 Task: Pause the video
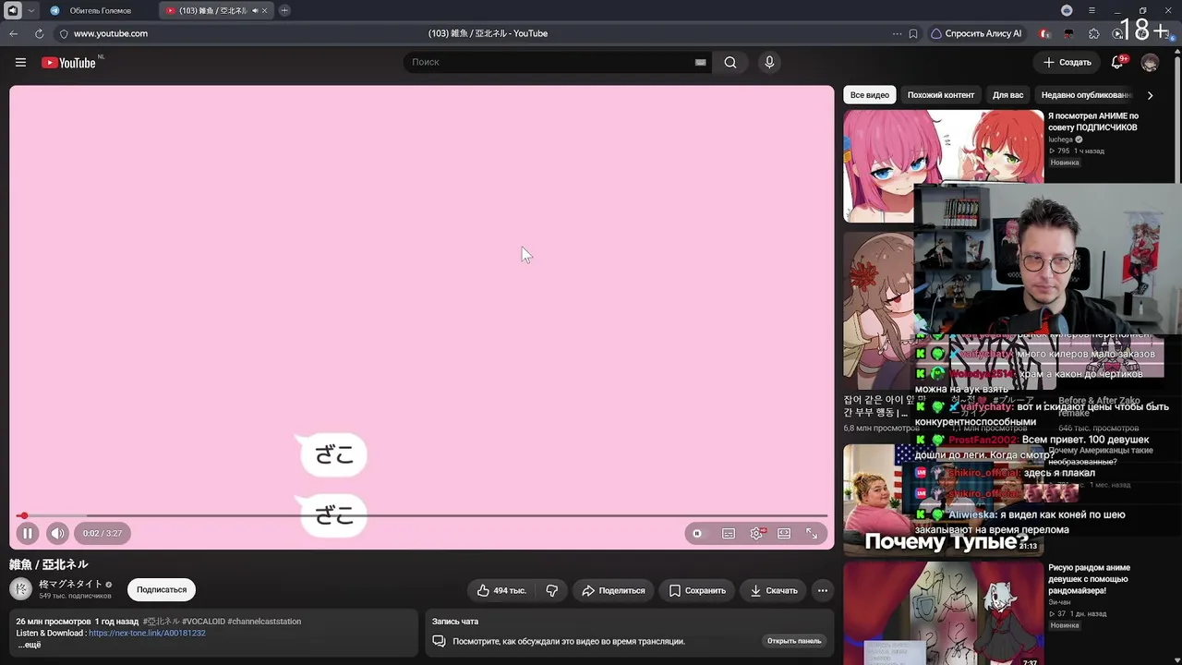pyautogui.click(x=28, y=533)
